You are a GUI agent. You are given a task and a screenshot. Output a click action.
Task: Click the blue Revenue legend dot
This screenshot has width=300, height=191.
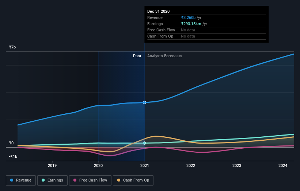point(12,180)
